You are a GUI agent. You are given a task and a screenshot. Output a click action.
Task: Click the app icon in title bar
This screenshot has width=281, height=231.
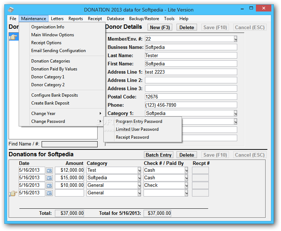(x=11, y=9)
